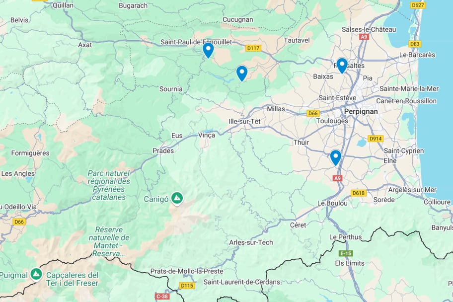Click the blue pin near Saint-Paul-de-Fenouillet
453x302 pixels.
(208, 50)
